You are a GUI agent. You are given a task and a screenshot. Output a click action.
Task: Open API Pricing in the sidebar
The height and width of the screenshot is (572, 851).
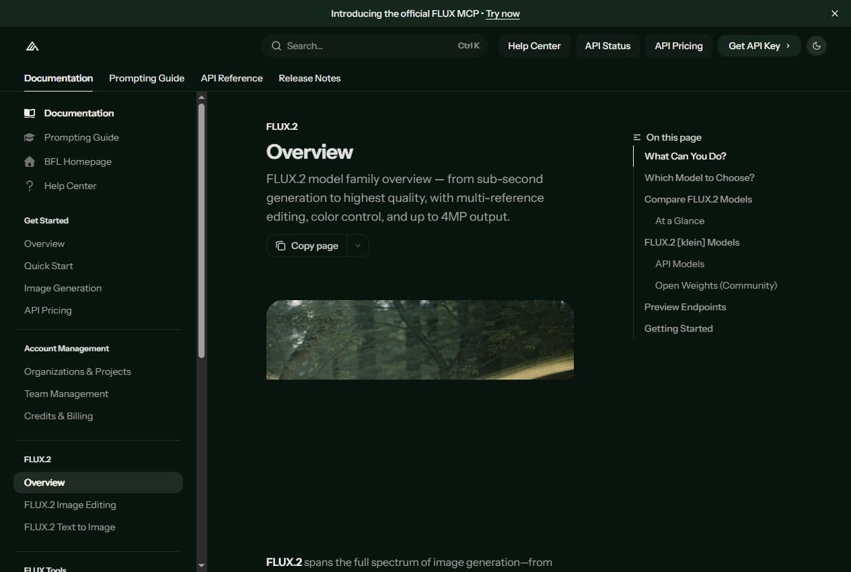(x=48, y=310)
